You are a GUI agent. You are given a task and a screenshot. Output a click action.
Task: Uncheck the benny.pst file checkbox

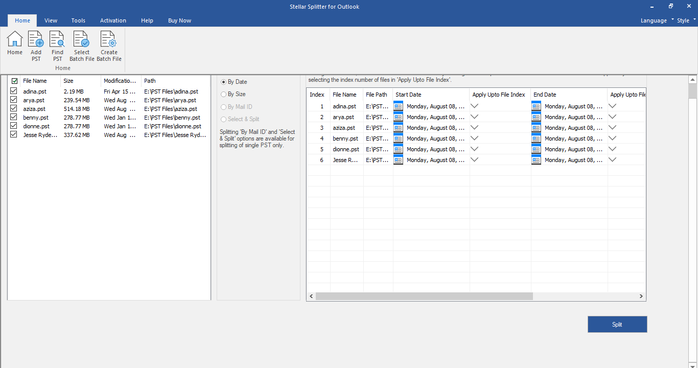(14, 118)
